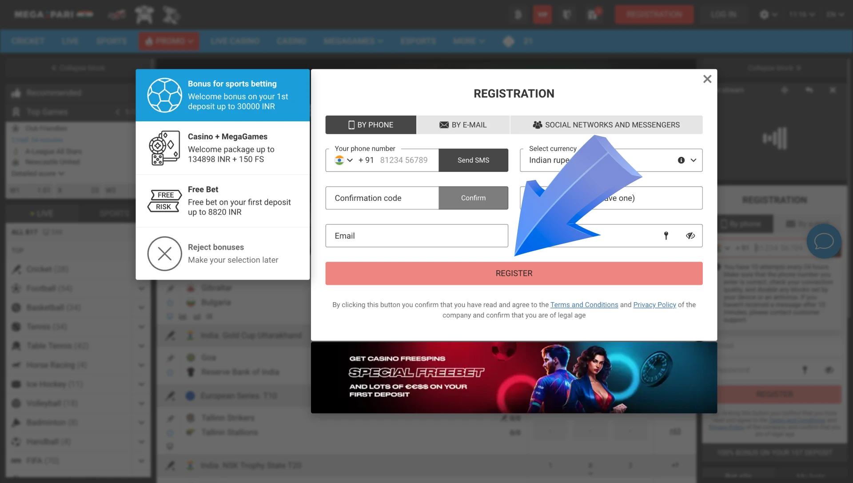This screenshot has height=483, width=853.
Task: Click the pink REGISTER button
Action: coord(514,274)
